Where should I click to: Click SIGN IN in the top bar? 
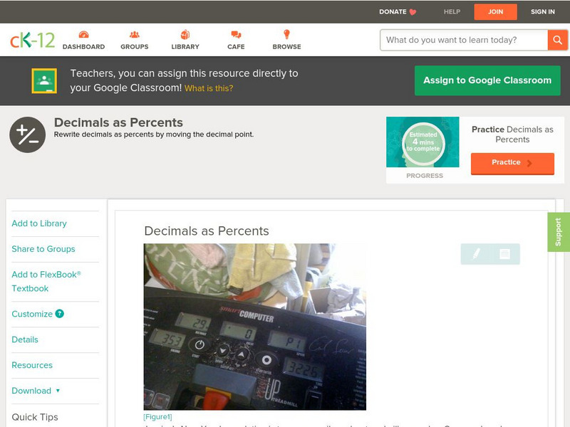click(x=543, y=12)
